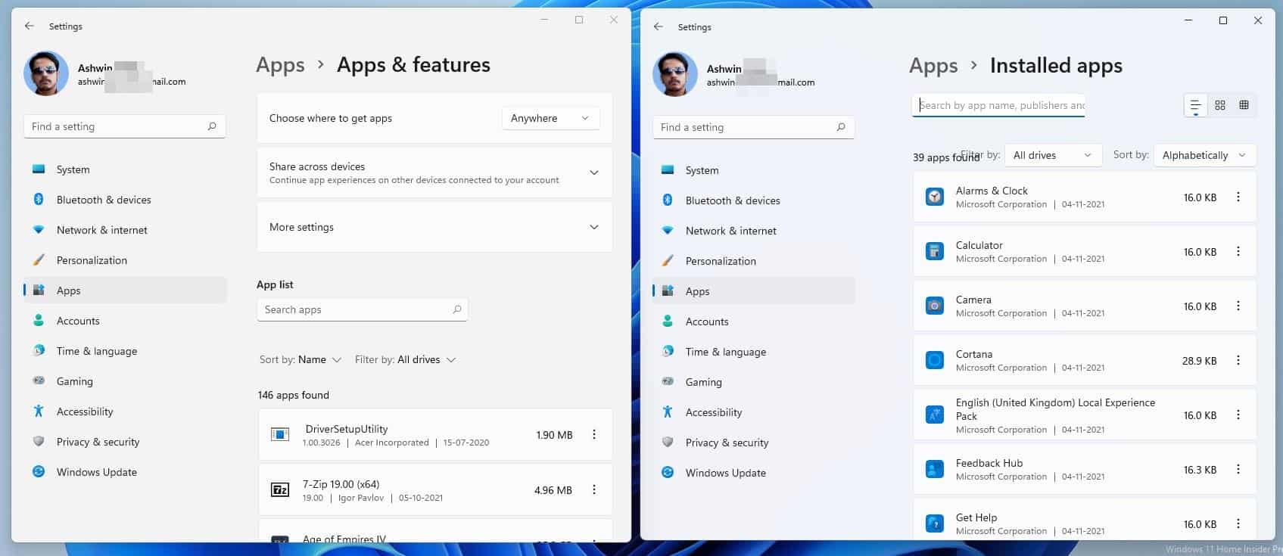Click back arrow in left Settings window
The width and height of the screenshot is (1283, 556).
point(29,26)
